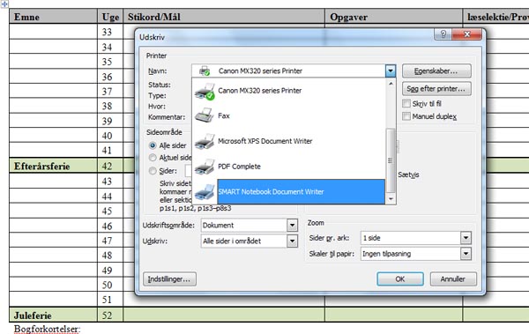Select the PDF Complete printer icon
529x334 pixels.
pos(205,167)
